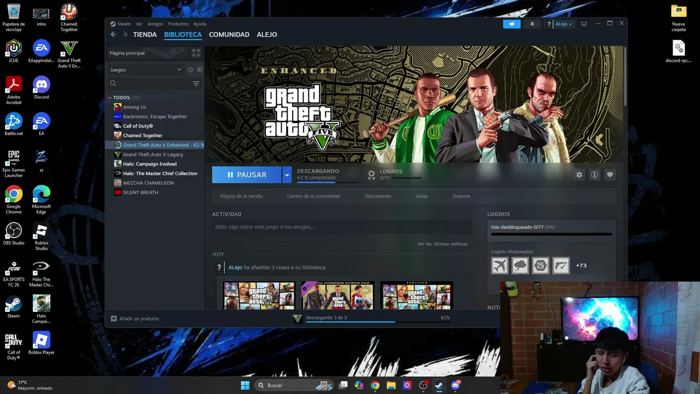Viewport: 700px width, 394px height.
Task: Open Página de la tienda link
Action: point(241,196)
